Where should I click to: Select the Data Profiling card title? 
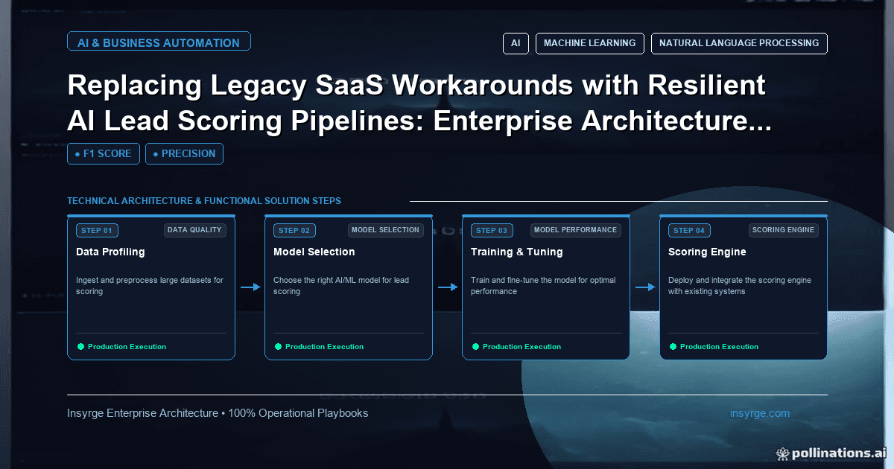pyautogui.click(x=110, y=252)
